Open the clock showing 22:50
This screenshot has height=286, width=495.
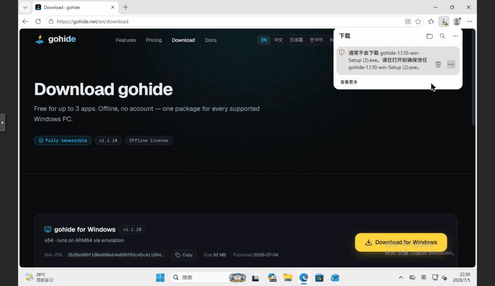461,277
